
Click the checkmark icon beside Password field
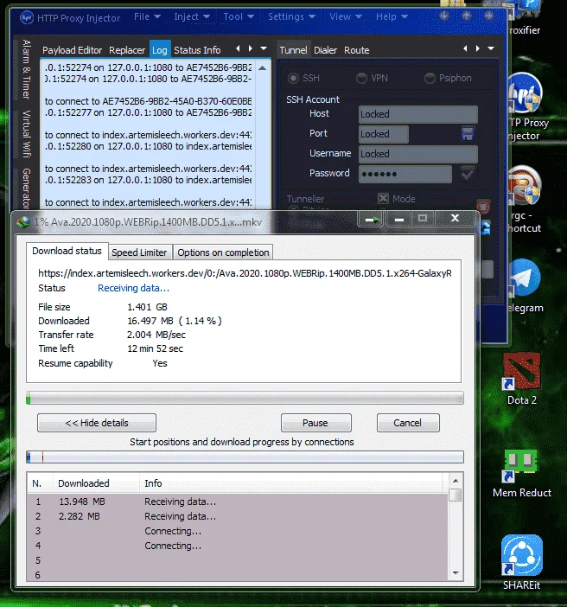click(468, 174)
